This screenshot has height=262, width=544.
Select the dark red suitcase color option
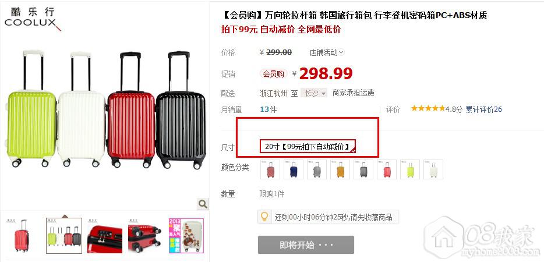pos(270,169)
